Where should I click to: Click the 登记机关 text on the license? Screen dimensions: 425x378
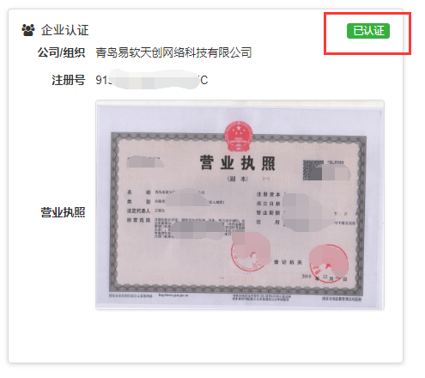[288, 262]
